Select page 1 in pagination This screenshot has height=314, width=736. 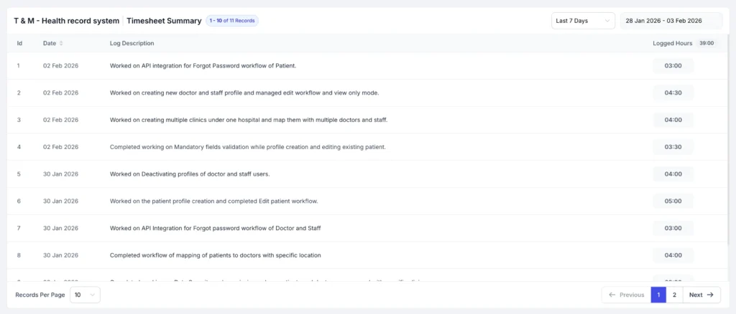click(658, 295)
